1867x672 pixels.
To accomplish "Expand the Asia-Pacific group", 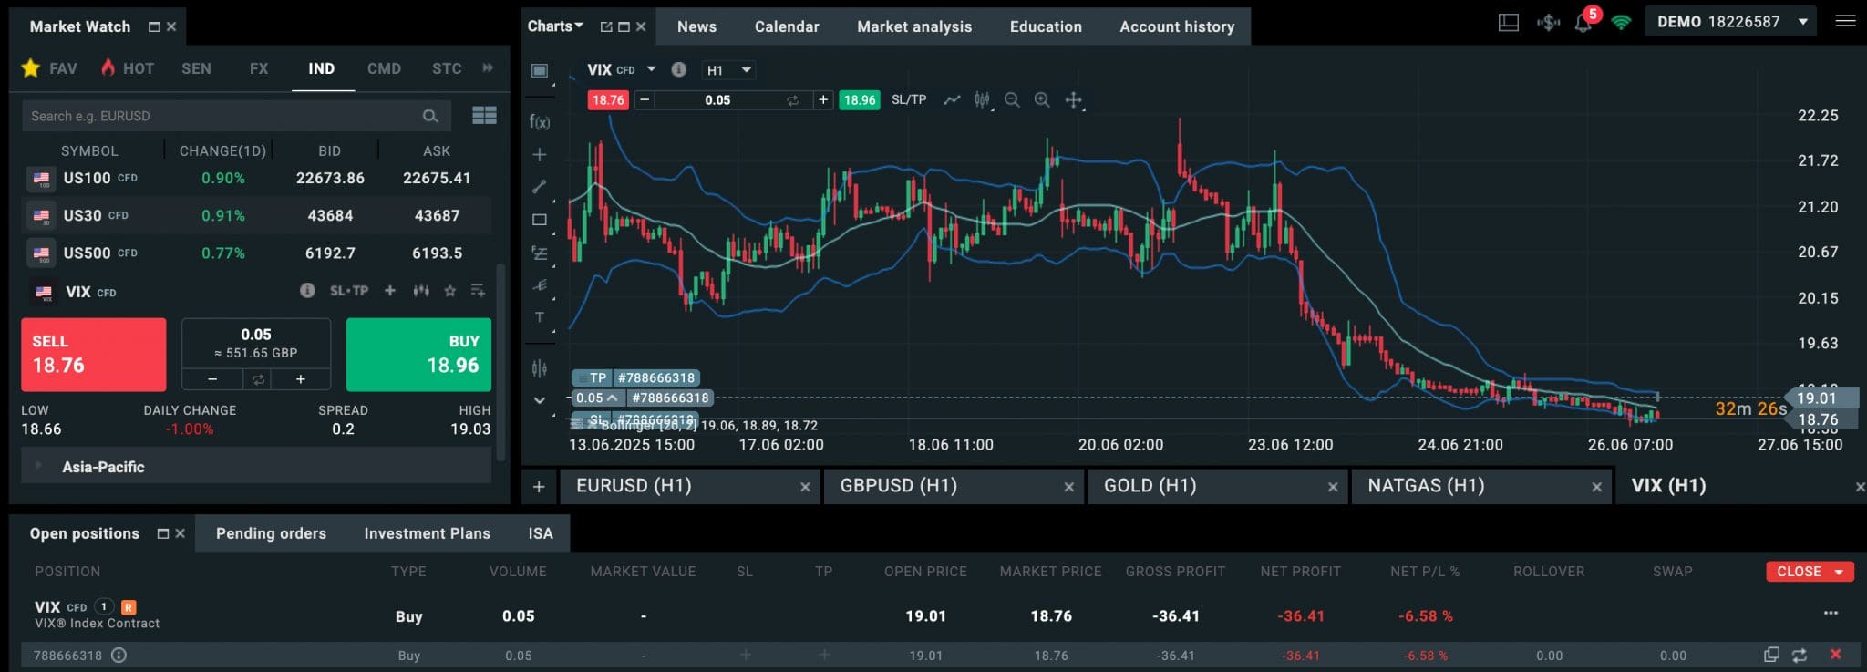I will [x=256, y=466].
